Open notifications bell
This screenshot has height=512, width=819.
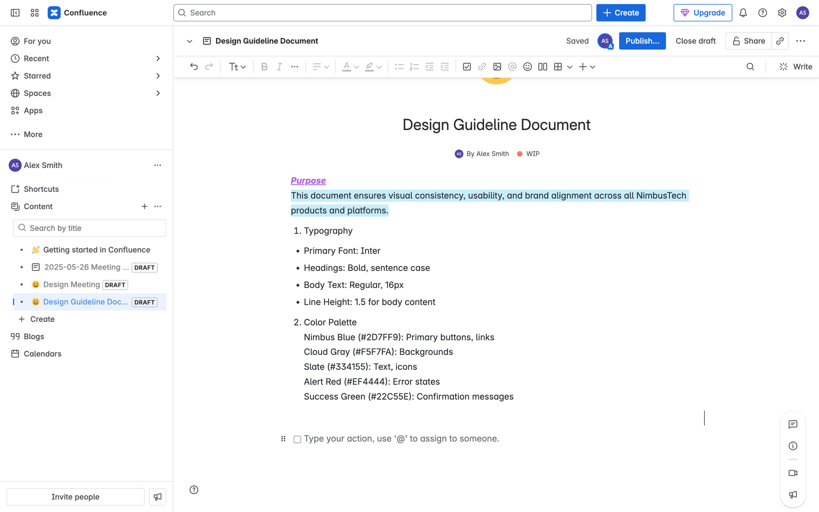(743, 13)
